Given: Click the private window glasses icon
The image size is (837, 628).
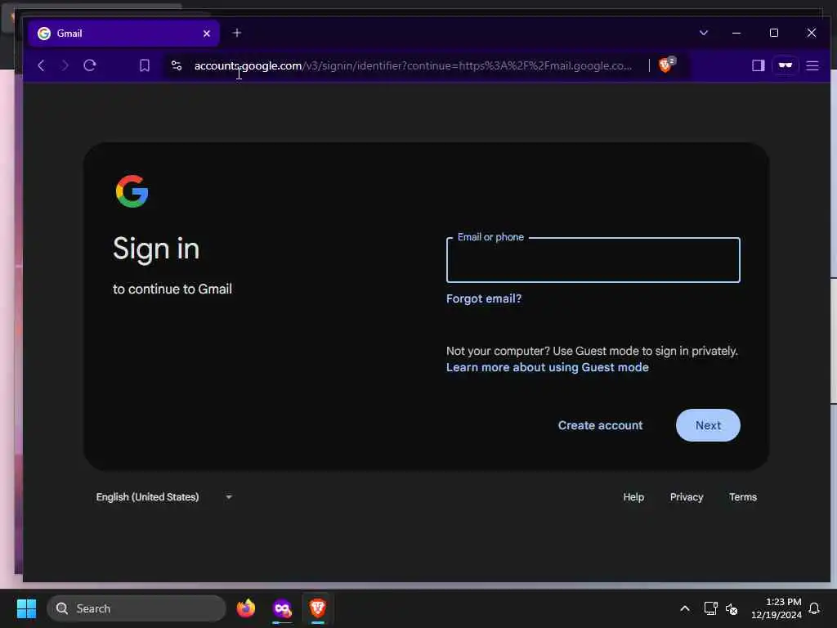Looking at the screenshot, I should [786, 65].
